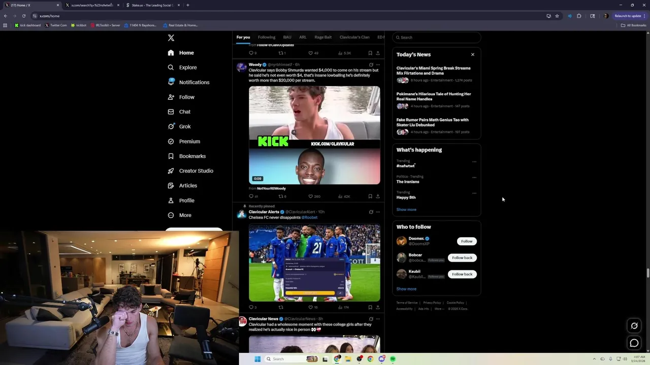Open the Privacy Policy link

click(432, 303)
